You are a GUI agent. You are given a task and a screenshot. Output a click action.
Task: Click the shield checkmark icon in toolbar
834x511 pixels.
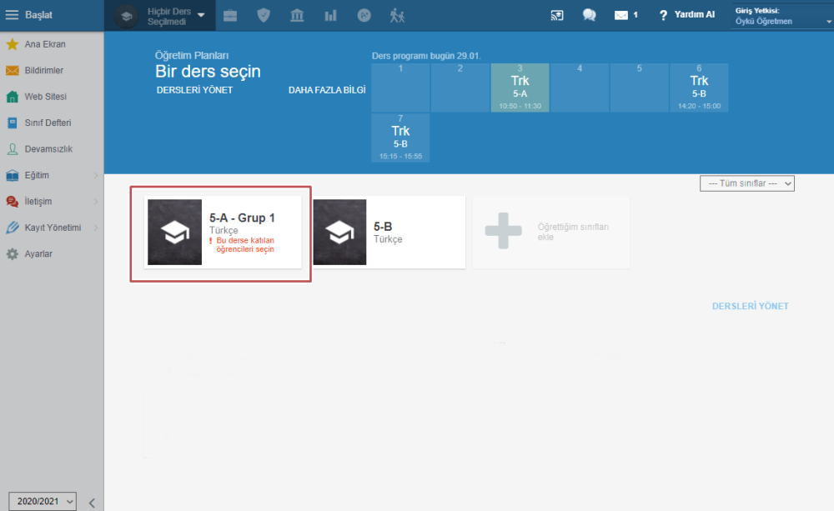coord(264,15)
